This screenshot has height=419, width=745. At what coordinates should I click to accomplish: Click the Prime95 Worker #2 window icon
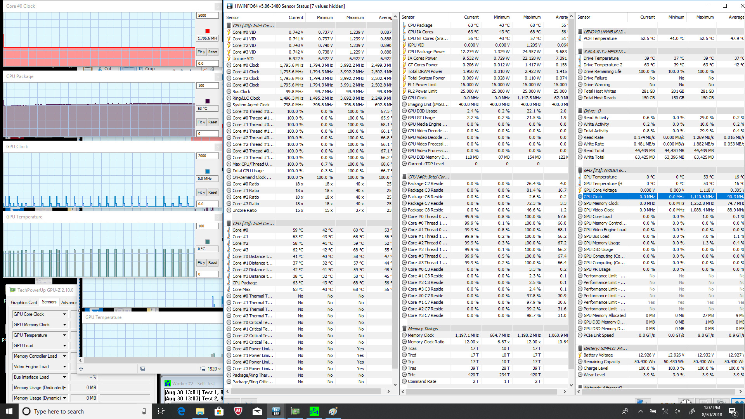tap(168, 383)
